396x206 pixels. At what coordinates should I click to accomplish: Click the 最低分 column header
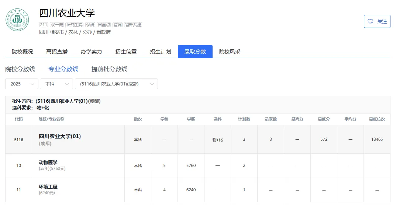[x=324, y=119]
